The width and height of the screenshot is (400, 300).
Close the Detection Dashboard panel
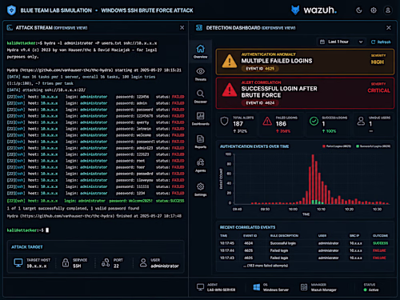(389, 27)
